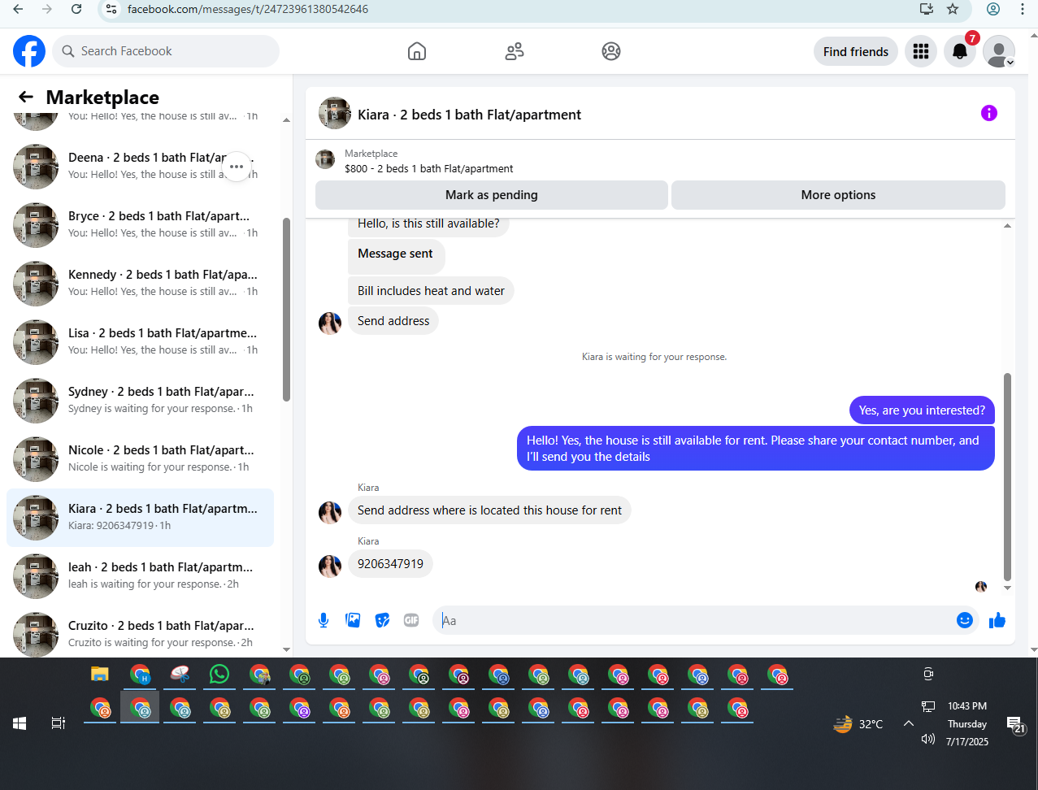Open the options menu on Deena's conversation

point(237,166)
